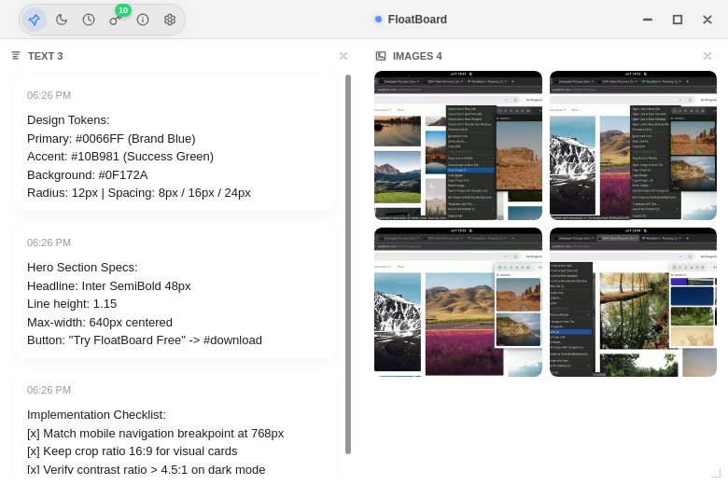728x485 pixels.
Task: Toggle the pin window icon
Action: click(35, 20)
